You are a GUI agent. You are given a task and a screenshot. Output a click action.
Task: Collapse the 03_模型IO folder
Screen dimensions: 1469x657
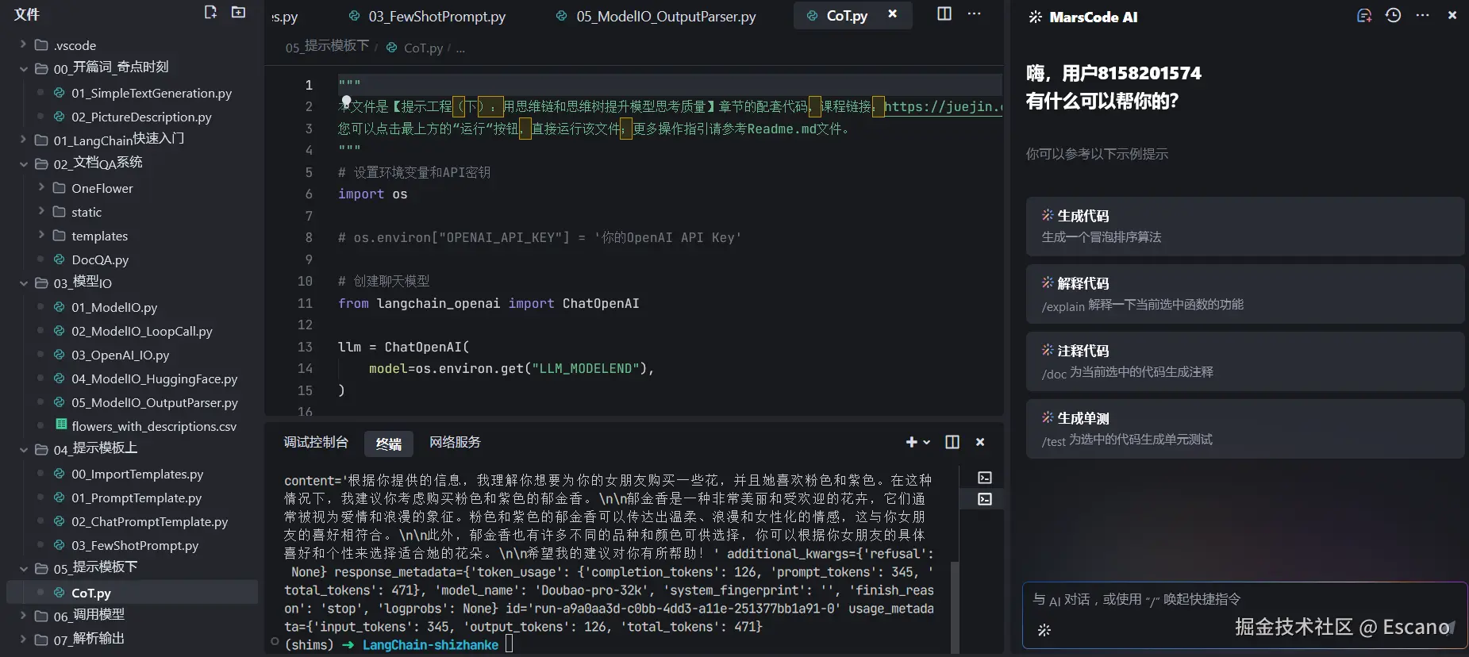pyautogui.click(x=23, y=283)
